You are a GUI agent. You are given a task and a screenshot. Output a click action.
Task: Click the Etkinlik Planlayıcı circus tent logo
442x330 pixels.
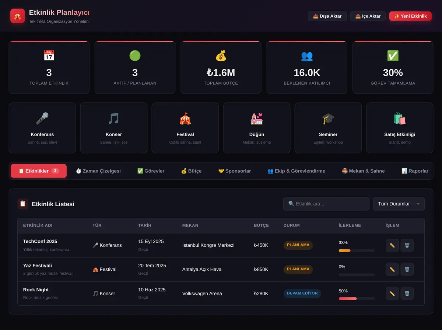coord(18,16)
